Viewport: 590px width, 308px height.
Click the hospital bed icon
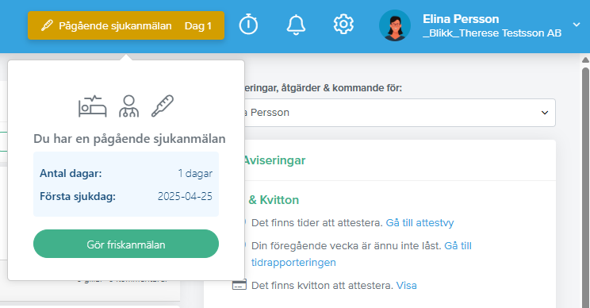tap(93, 106)
